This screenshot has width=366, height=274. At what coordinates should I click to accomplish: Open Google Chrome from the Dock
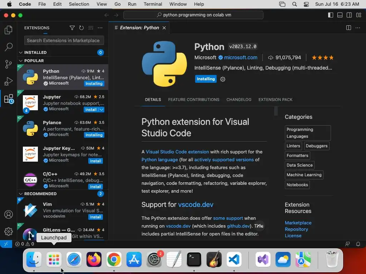point(114,259)
